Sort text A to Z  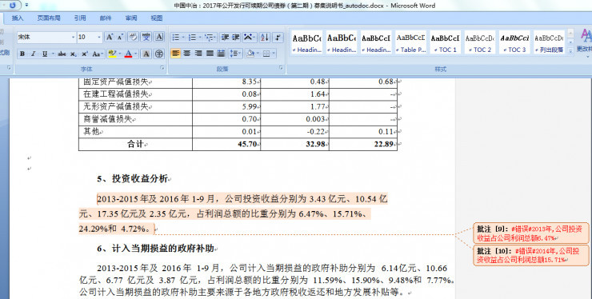click(x=265, y=37)
